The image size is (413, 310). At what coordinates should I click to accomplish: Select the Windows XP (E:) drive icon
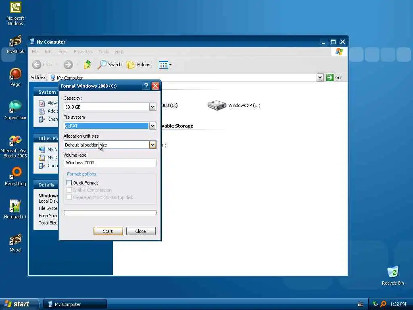[x=217, y=105]
